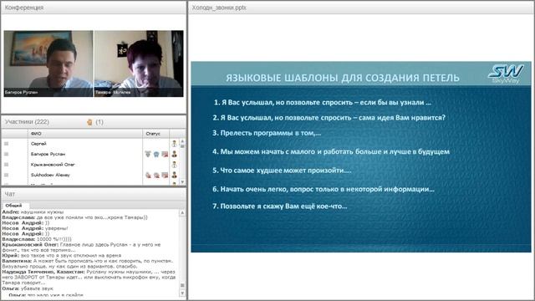The image size is (535, 301).
Task: Click Крыжановский Олег chat message
Action: (81, 247)
